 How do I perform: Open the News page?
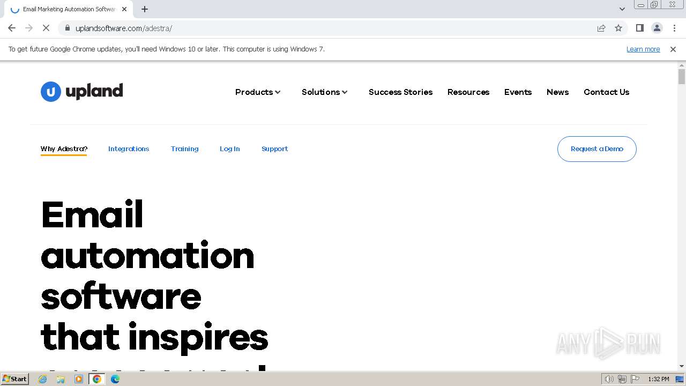(557, 92)
